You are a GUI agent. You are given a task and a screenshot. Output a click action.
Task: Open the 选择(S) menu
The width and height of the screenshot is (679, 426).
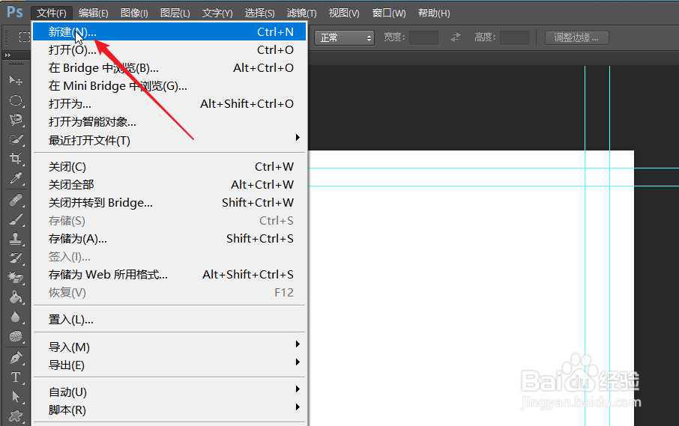(259, 13)
